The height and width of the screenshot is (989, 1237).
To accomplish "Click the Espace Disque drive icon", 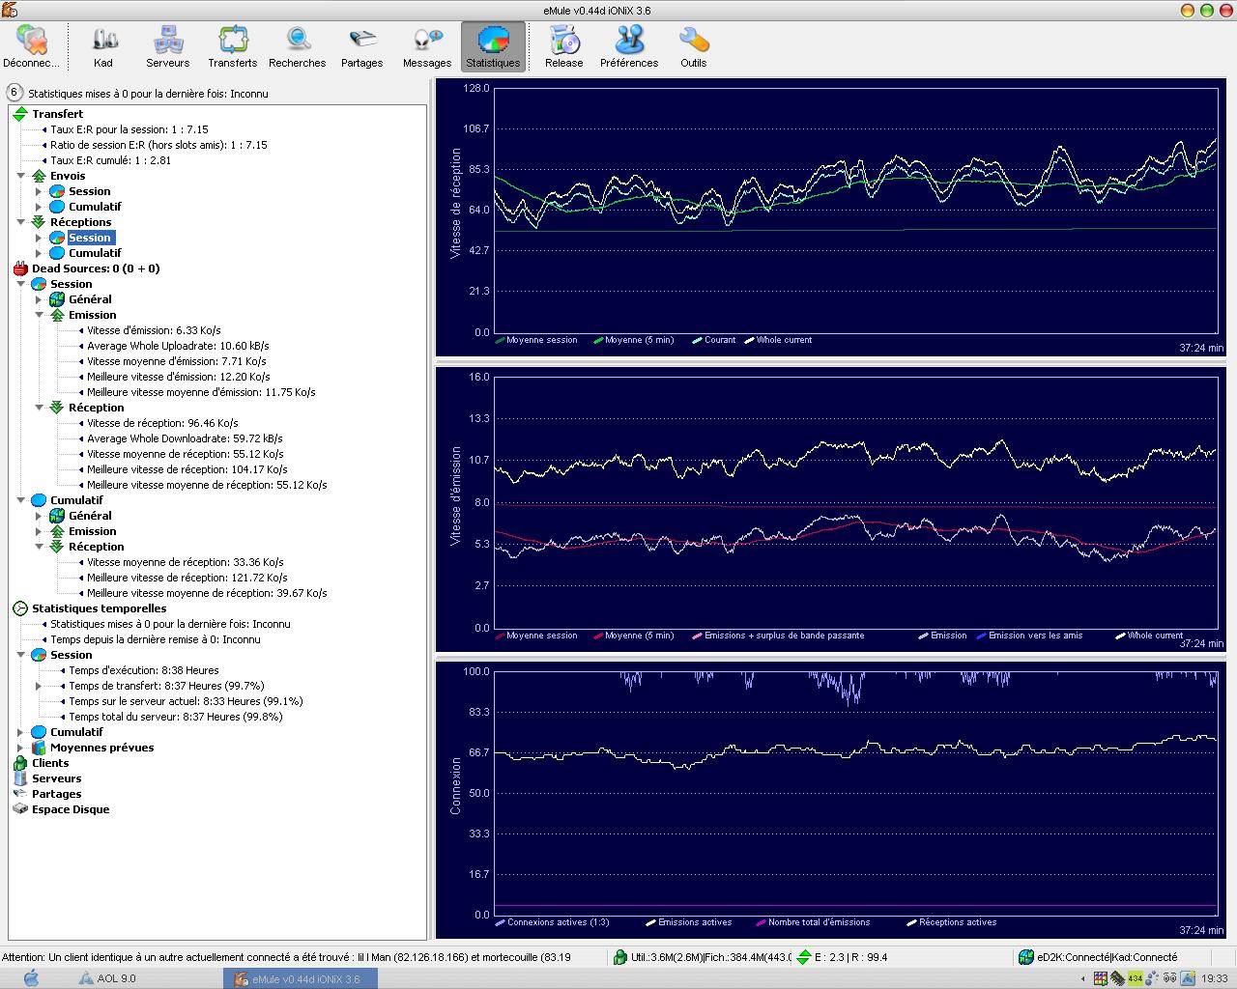I will tap(21, 809).
